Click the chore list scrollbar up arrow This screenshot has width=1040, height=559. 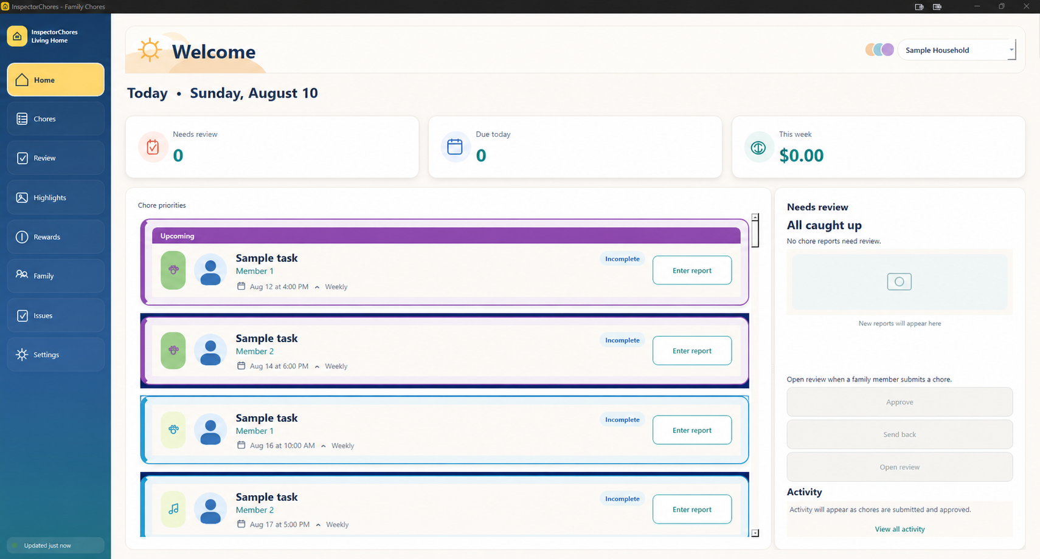click(x=755, y=217)
